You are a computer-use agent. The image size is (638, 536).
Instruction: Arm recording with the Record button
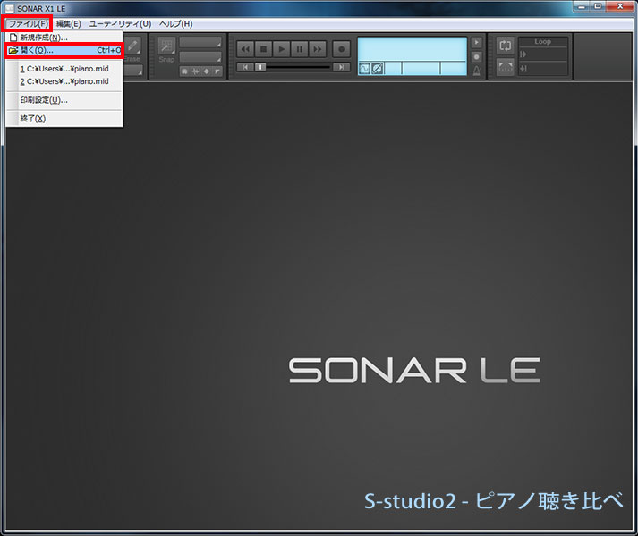click(341, 49)
